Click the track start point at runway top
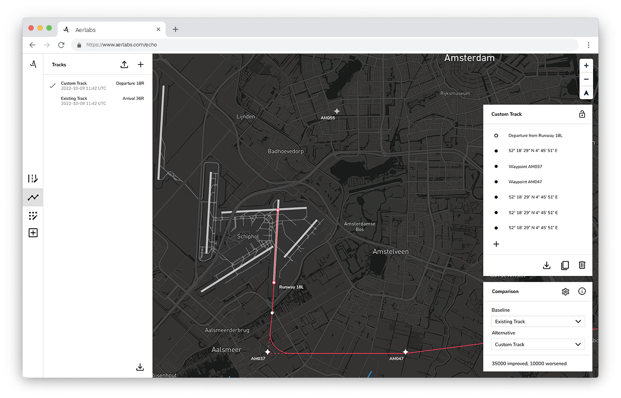Screen dimensions: 621x398 click(x=278, y=210)
